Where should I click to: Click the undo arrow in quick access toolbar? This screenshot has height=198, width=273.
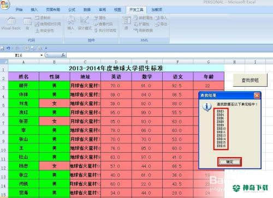coord(8,49)
